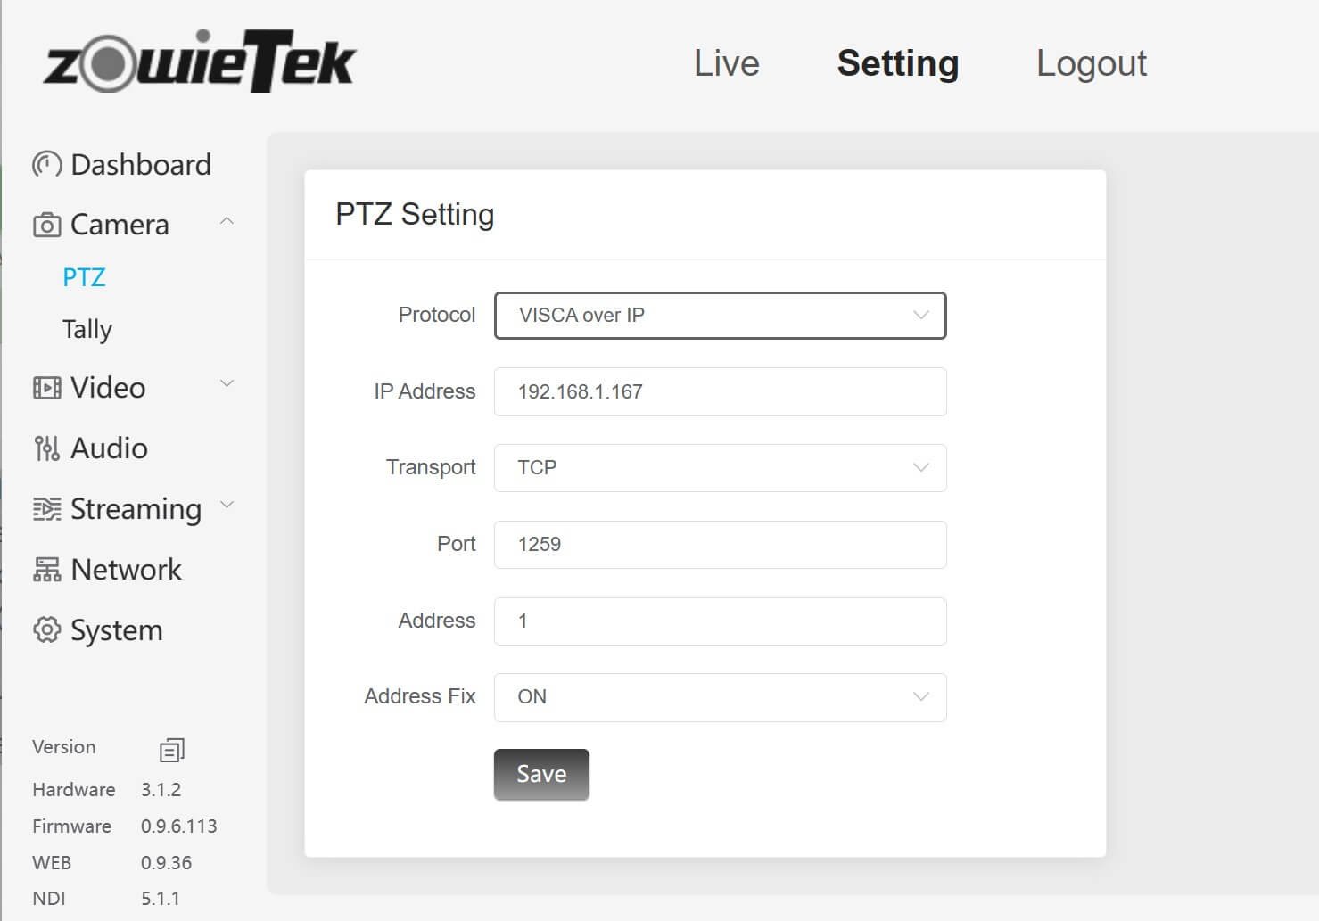Image resolution: width=1319 pixels, height=921 pixels.
Task: Expand the Video section
Action: tap(227, 383)
